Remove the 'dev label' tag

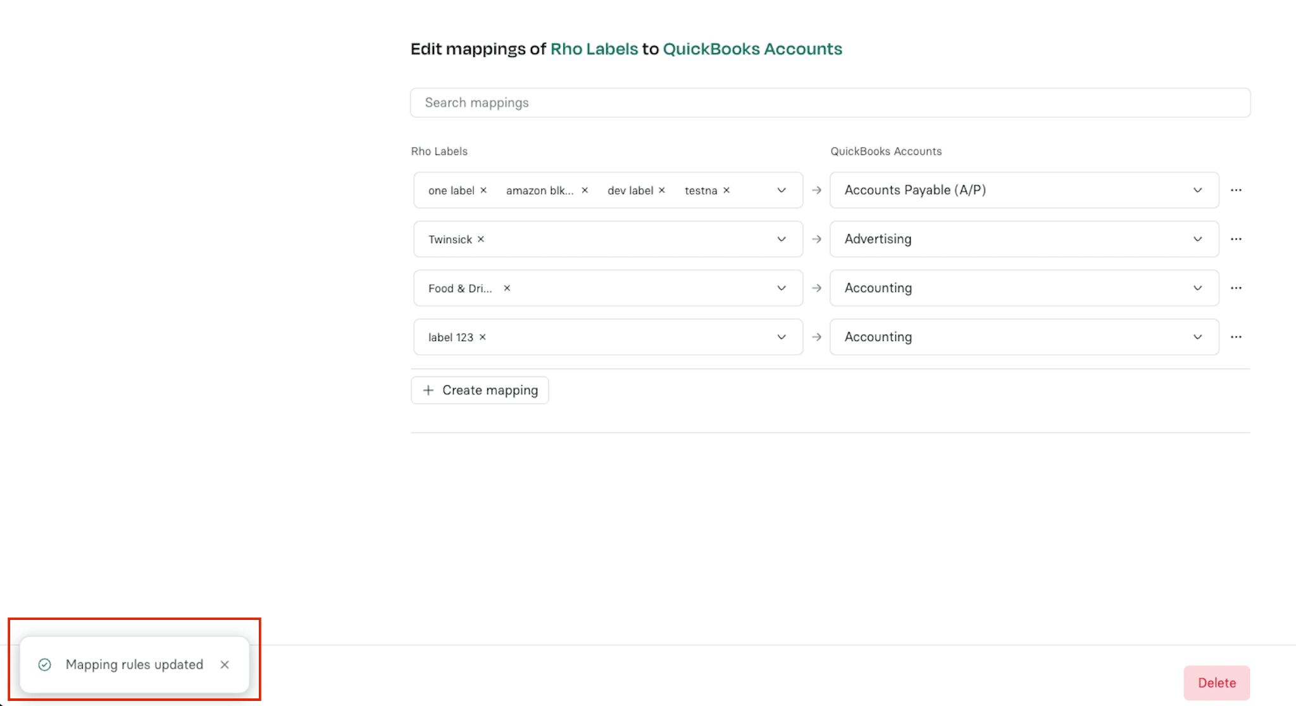pyautogui.click(x=662, y=190)
